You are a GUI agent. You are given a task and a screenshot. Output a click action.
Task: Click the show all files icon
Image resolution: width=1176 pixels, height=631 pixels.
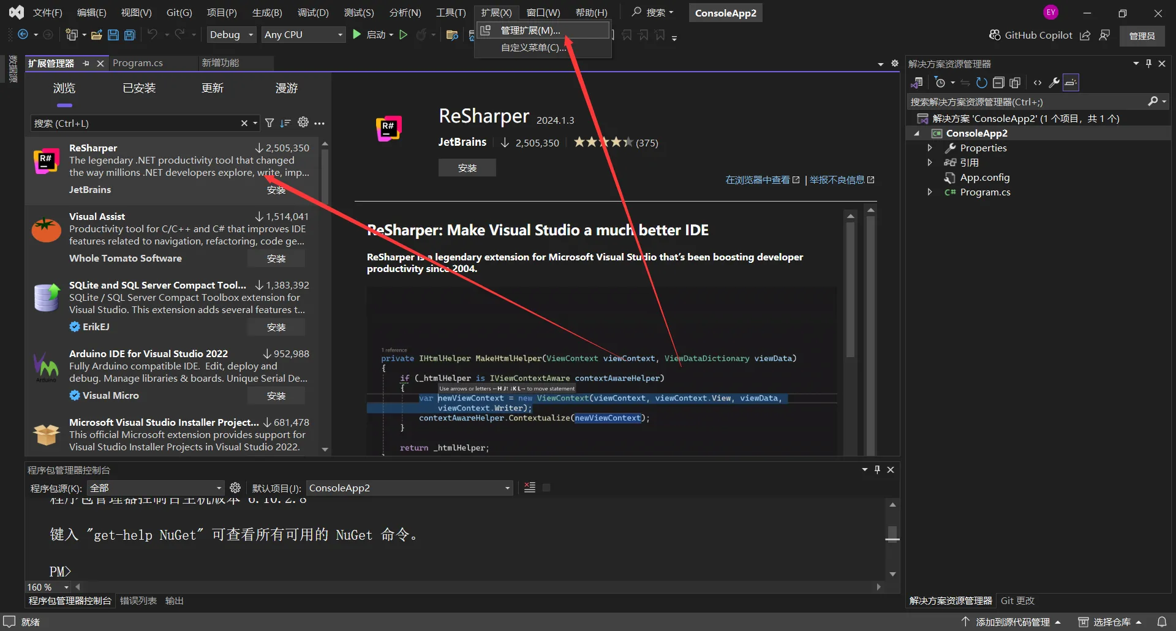1015,83
